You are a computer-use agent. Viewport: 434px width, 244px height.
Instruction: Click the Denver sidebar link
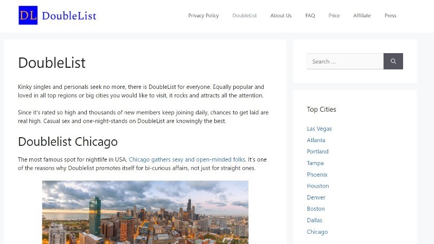click(x=316, y=197)
